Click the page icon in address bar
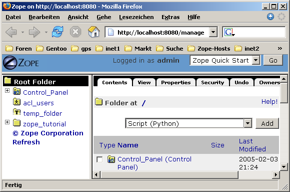290x192 pixels. [110, 32]
